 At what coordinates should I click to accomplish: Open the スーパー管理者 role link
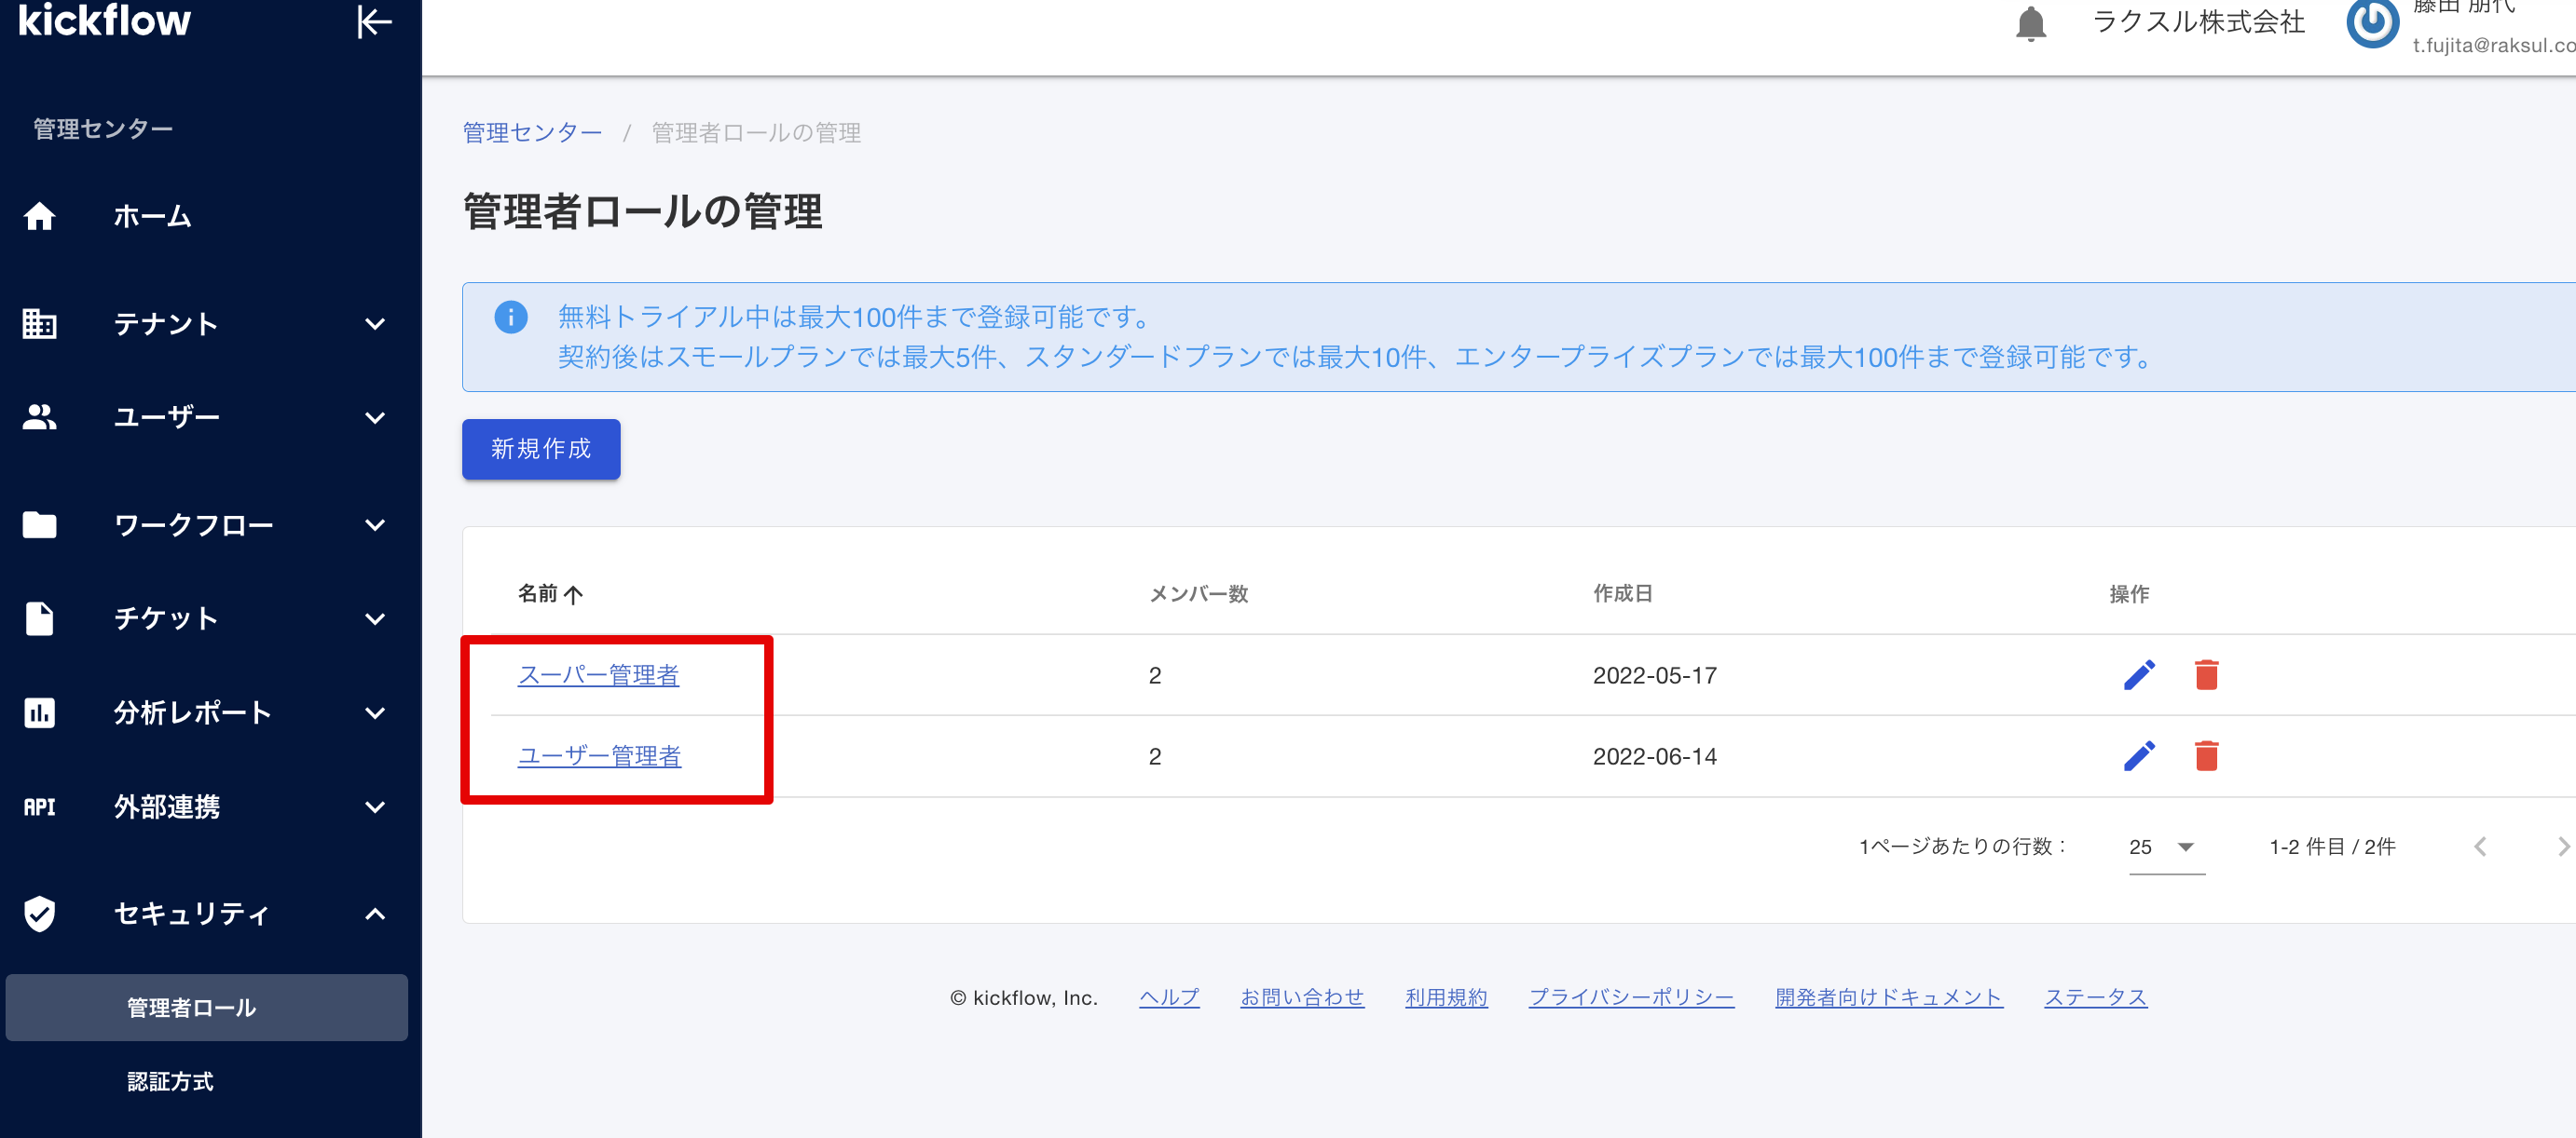click(598, 675)
